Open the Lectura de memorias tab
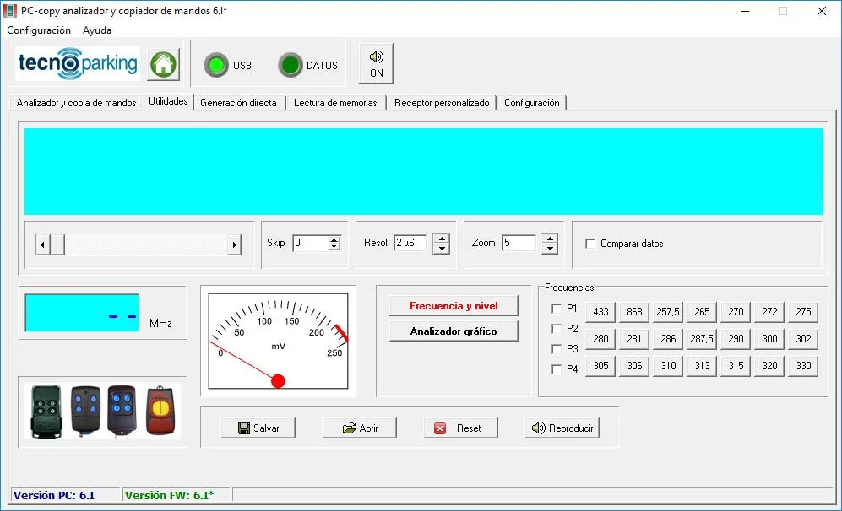The width and height of the screenshot is (842, 511). click(335, 102)
